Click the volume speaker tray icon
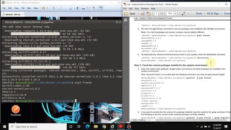Screen dimensions: 231x130 209,127
